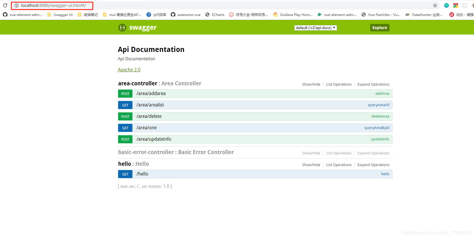Open the Swagger UI bookmark folder

coord(60,15)
